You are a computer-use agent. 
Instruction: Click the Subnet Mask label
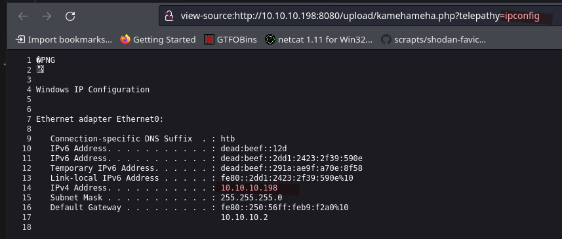(x=76, y=198)
